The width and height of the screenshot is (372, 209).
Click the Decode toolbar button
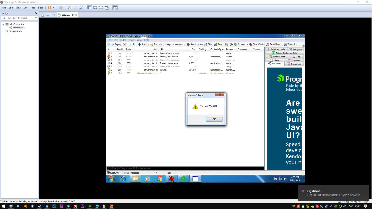click(156, 44)
